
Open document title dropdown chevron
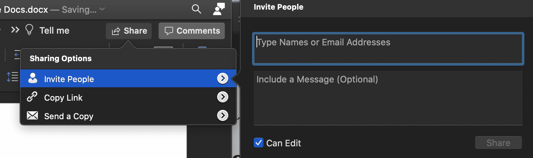(102, 10)
